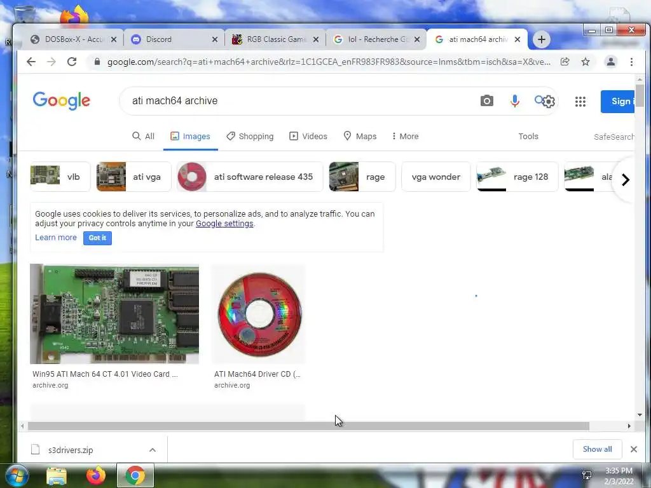Close the ati mach64 archive tab
The width and height of the screenshot is (651, 488).
tap(517, 39)
